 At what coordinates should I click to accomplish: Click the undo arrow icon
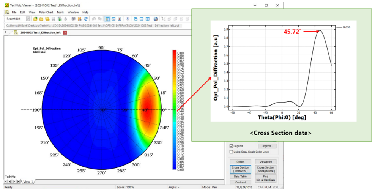94,19
